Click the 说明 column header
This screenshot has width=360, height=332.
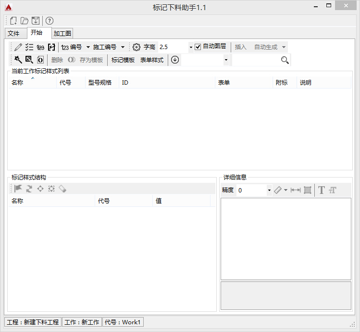[x=324, y=82]
